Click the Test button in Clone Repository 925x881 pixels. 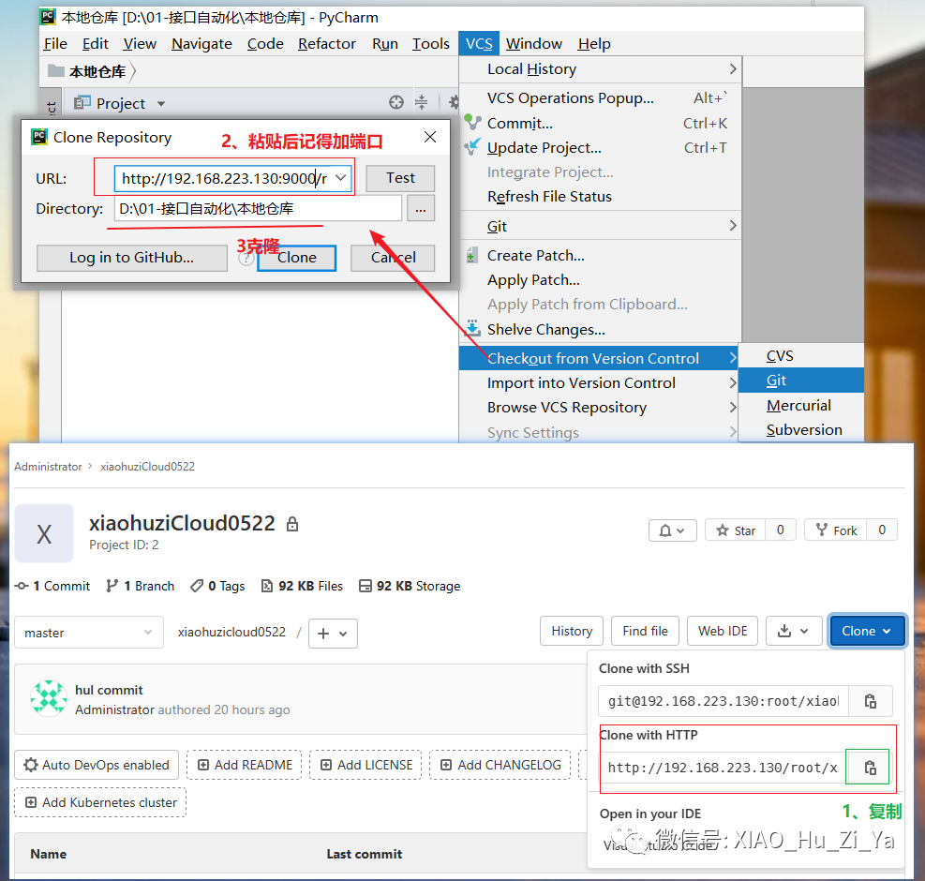400,178
